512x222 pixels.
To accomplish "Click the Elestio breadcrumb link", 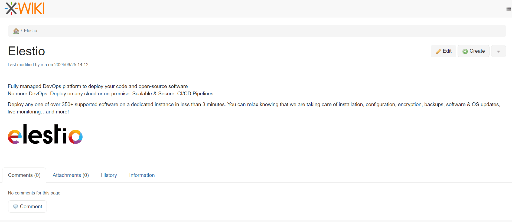I will (30, 31).
